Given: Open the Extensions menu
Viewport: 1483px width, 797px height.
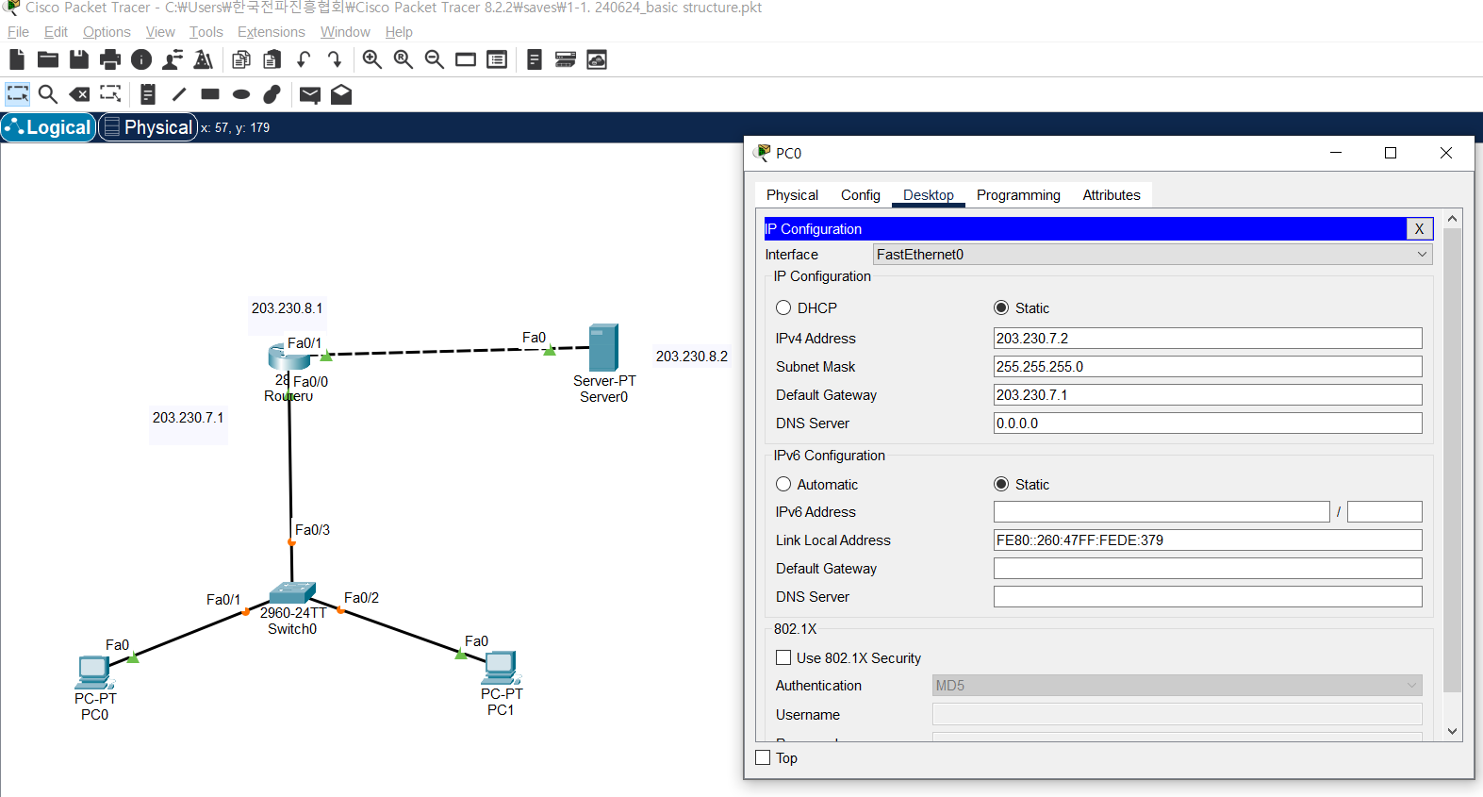Looking at the screenshot, I should (272, 32).
